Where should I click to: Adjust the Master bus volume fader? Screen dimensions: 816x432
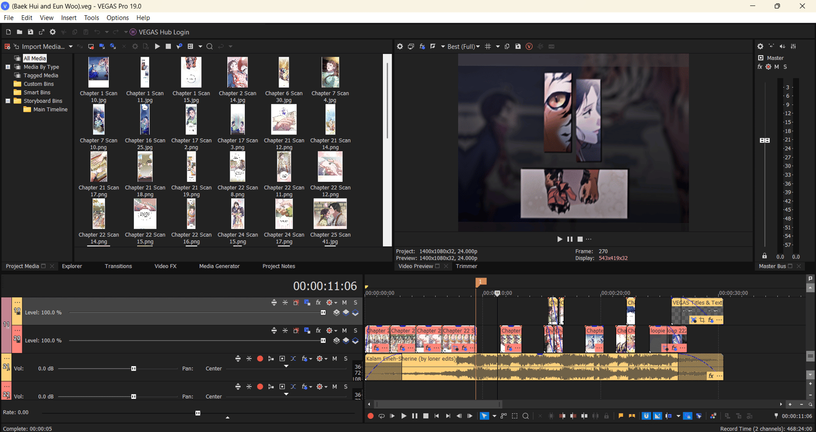point(765,140)
